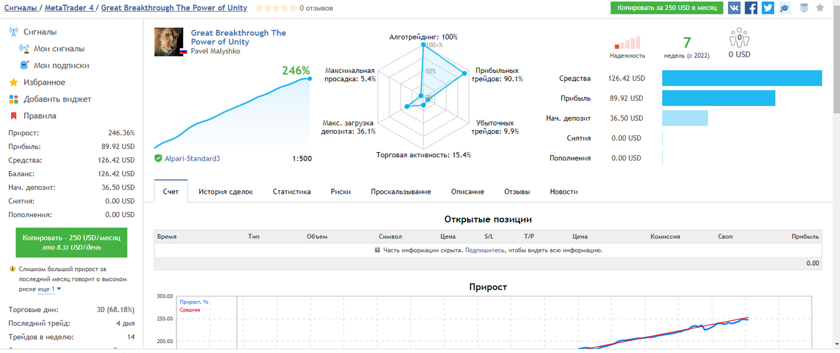Click the Символ column header

coord(390,237)
